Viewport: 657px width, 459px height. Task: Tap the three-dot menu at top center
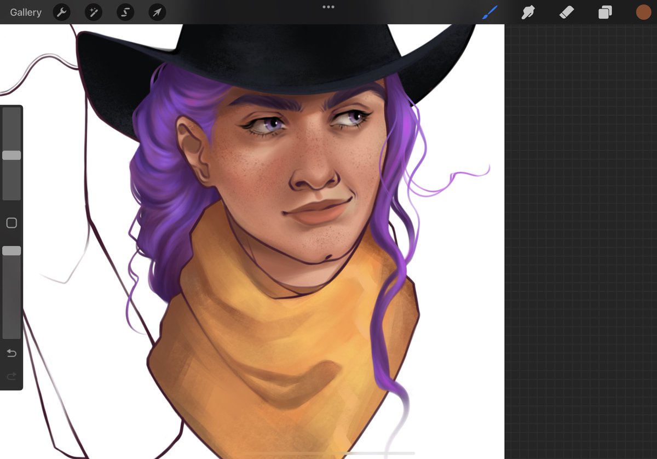tap(328, 7)
